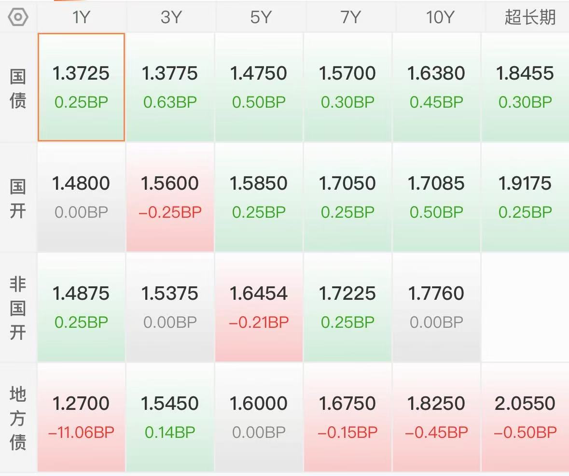
Task: Select the 国债 row label
Action: [18, 88]
